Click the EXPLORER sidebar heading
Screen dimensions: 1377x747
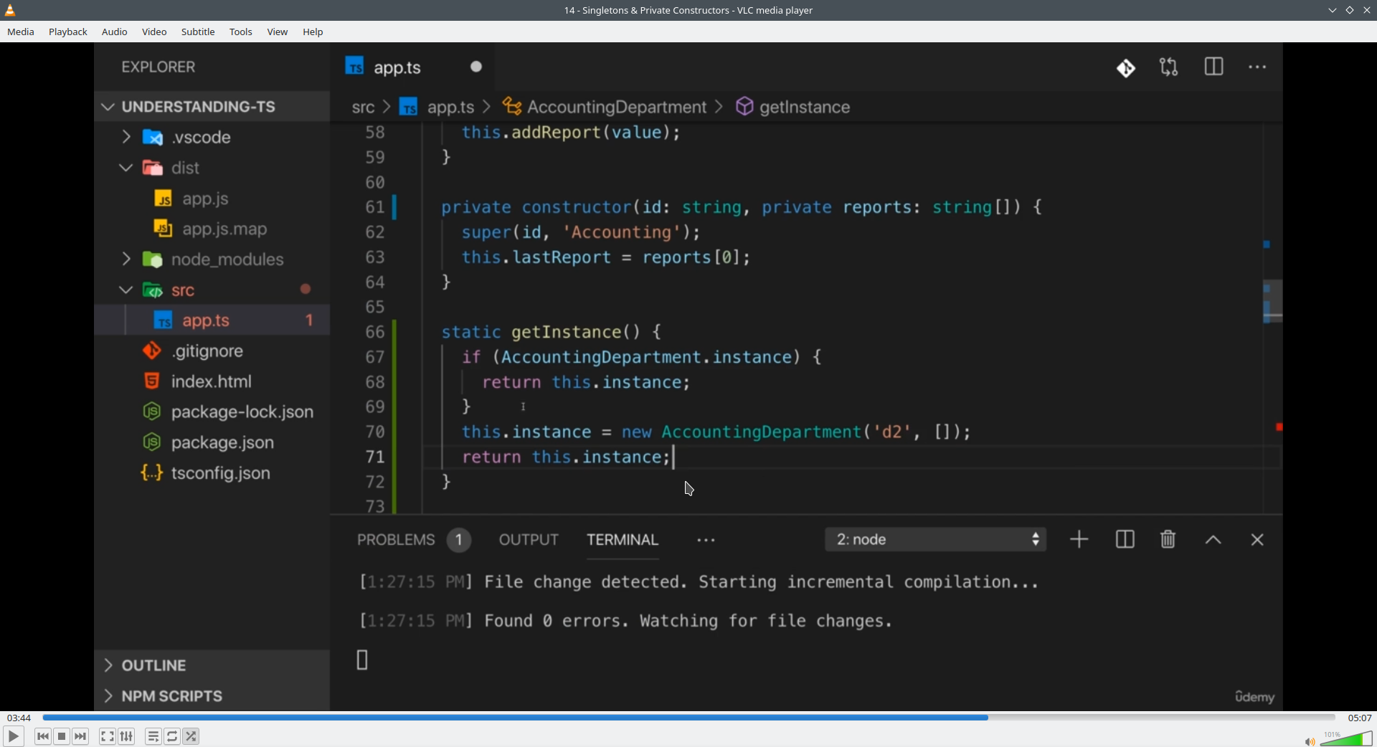coord(158,67)
